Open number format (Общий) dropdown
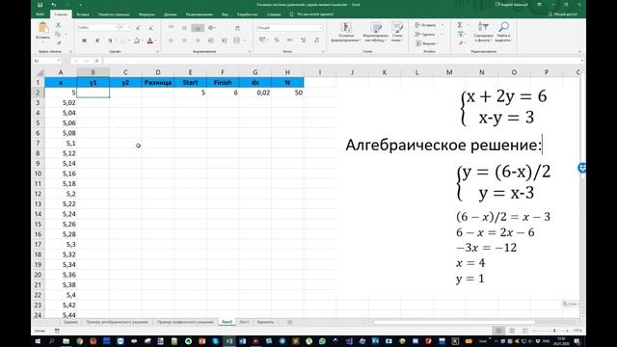617x347 pixels. pos(321,28)
